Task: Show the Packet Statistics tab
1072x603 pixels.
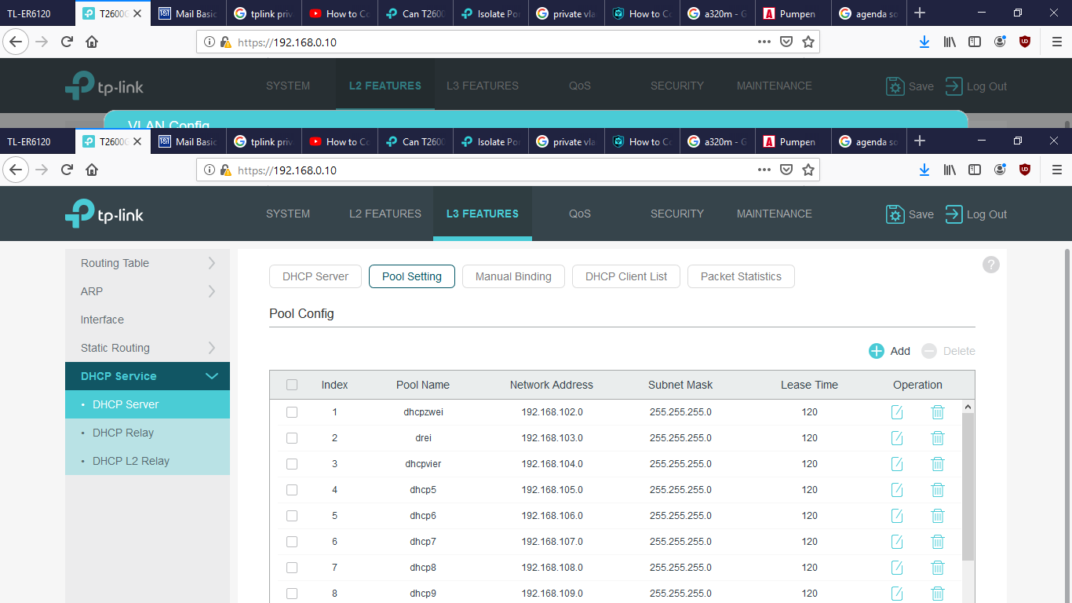Action: click(x=741, y=276)
